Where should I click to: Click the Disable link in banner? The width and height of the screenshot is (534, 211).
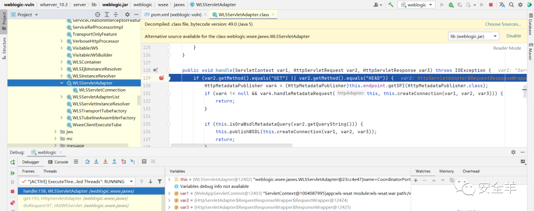point(514,36)
